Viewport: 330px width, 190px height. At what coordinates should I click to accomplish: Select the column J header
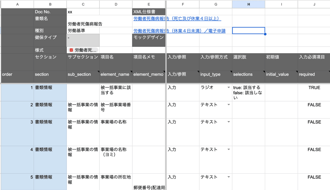pos(314,4)
